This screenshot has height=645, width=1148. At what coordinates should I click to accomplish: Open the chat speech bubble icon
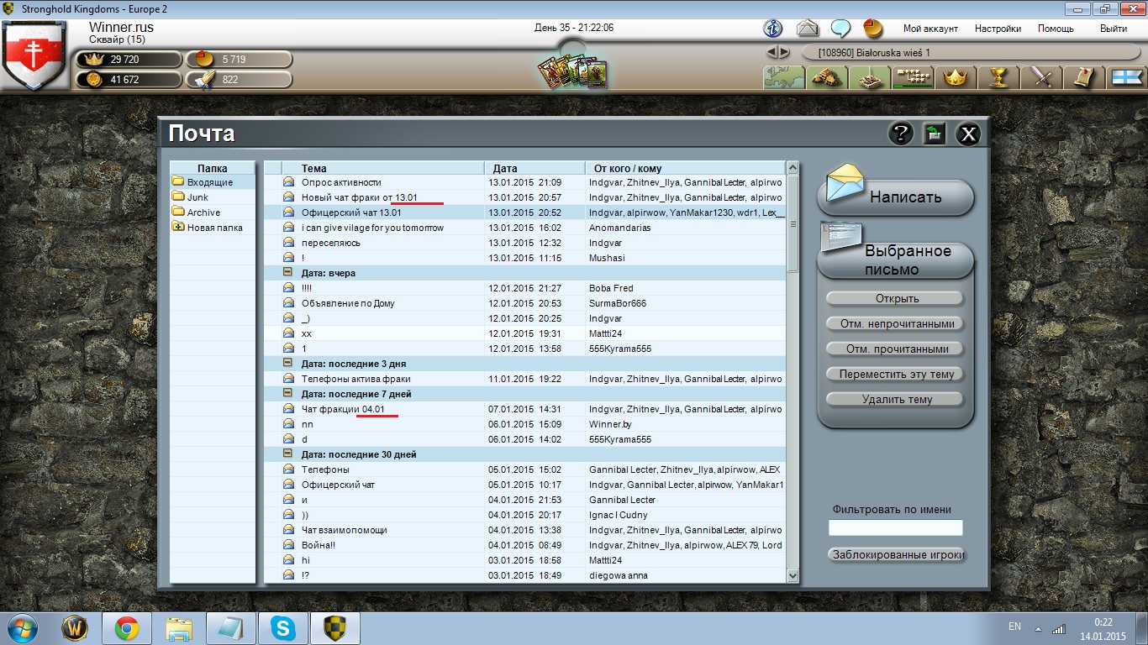[x=840, y=28]
